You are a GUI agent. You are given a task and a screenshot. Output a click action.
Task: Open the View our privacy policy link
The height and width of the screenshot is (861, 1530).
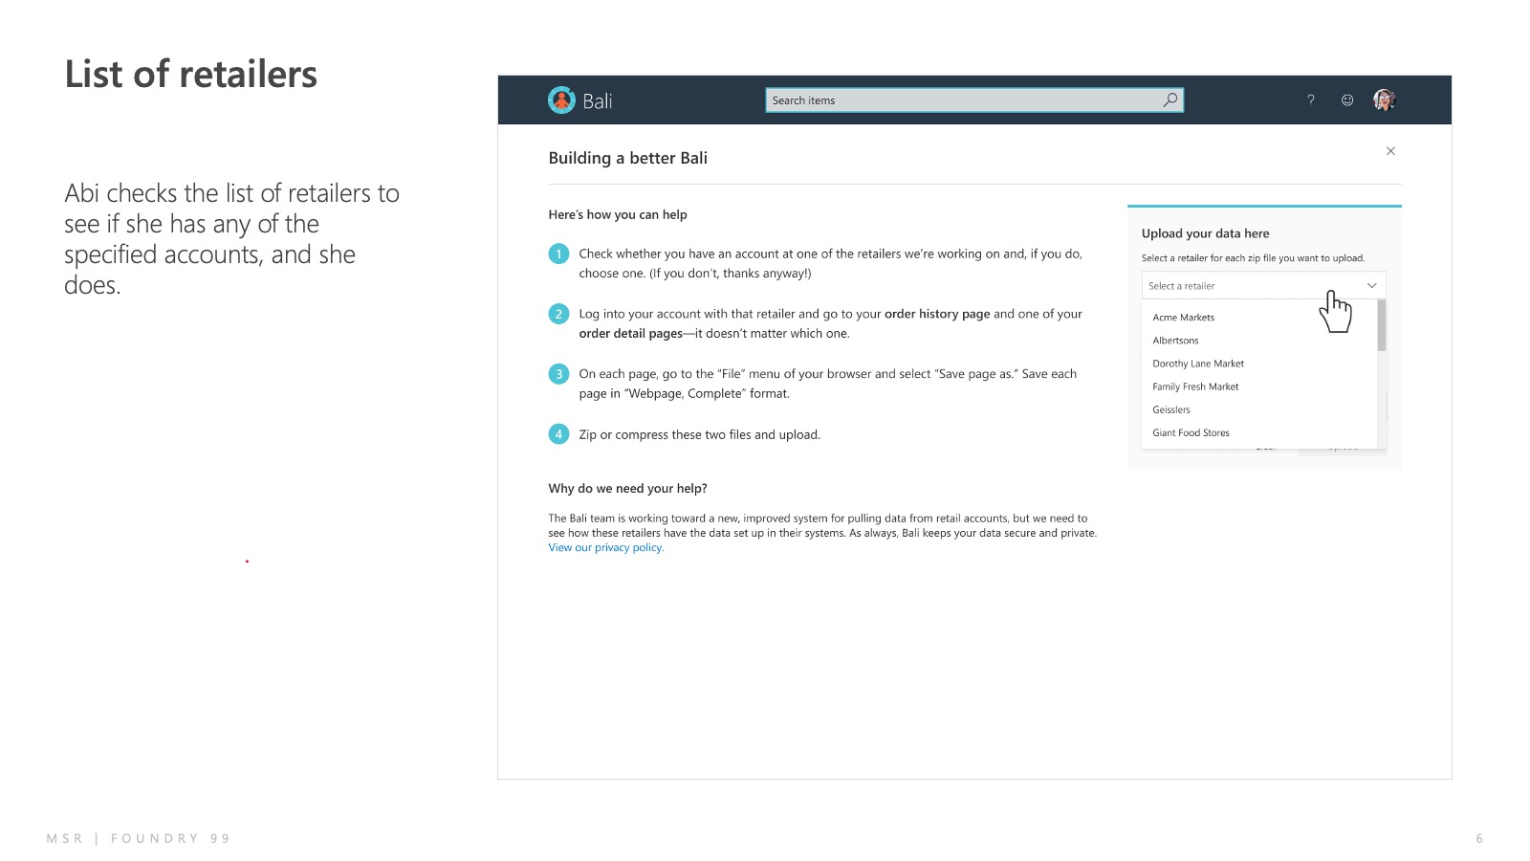click(605, 548)
